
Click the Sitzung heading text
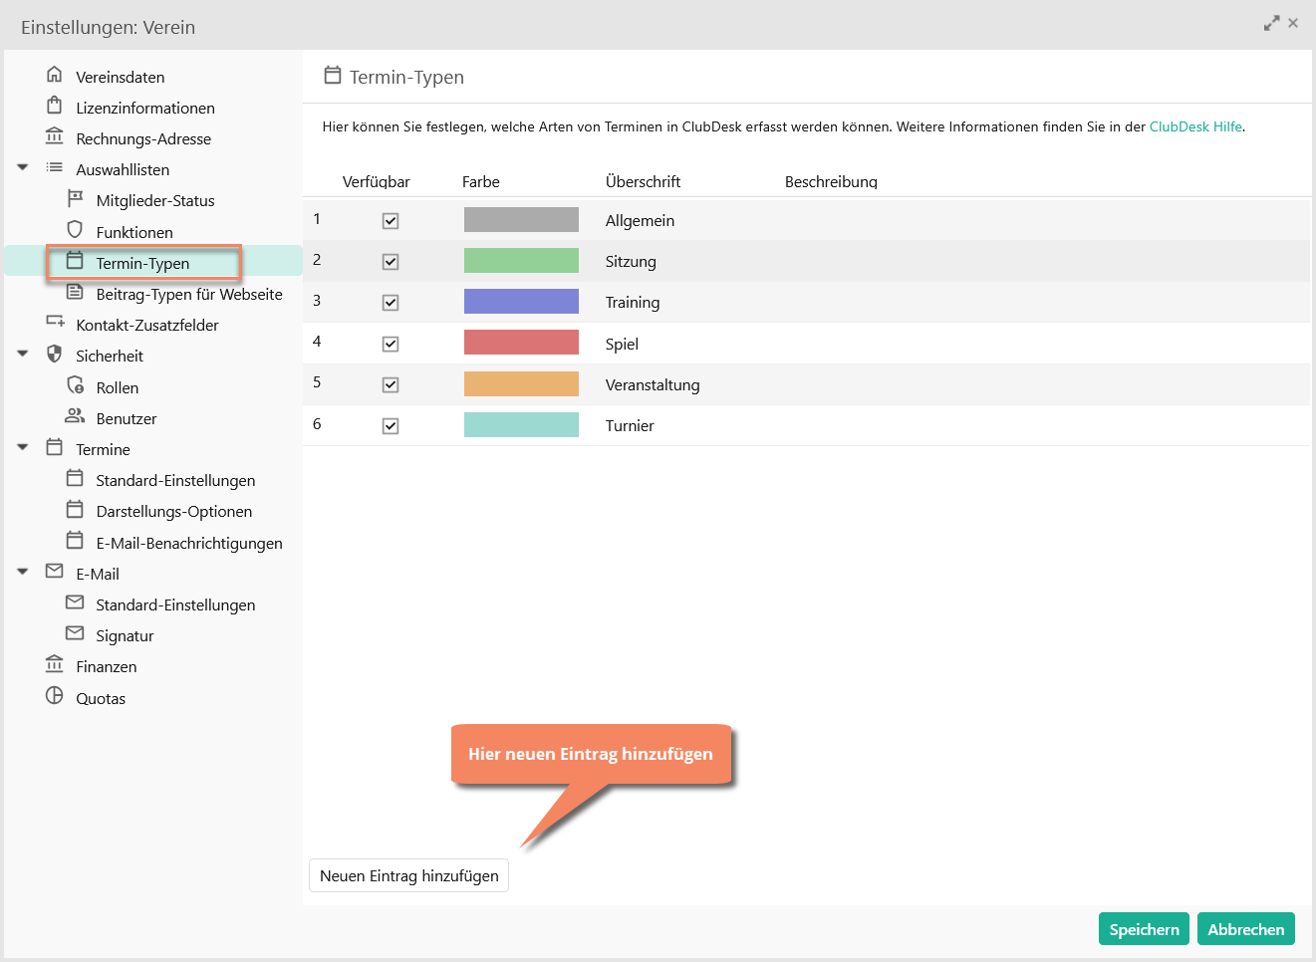[631, 261]
